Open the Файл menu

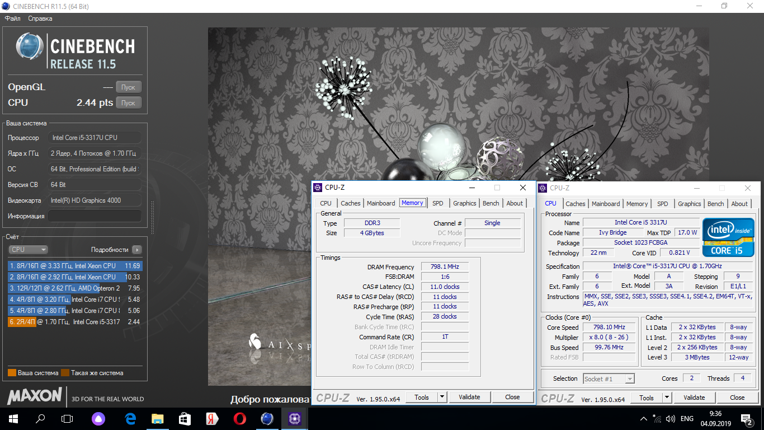tap(13, 18)
